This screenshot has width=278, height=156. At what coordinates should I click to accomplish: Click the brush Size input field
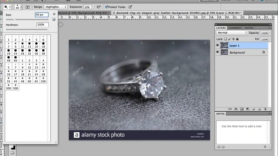coord(42,15)
